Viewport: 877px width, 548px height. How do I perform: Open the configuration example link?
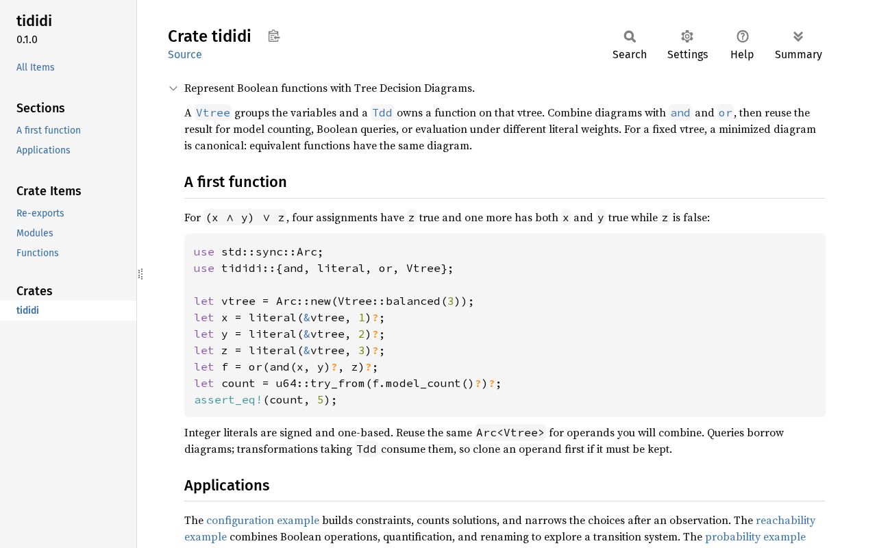click(263, 521)
